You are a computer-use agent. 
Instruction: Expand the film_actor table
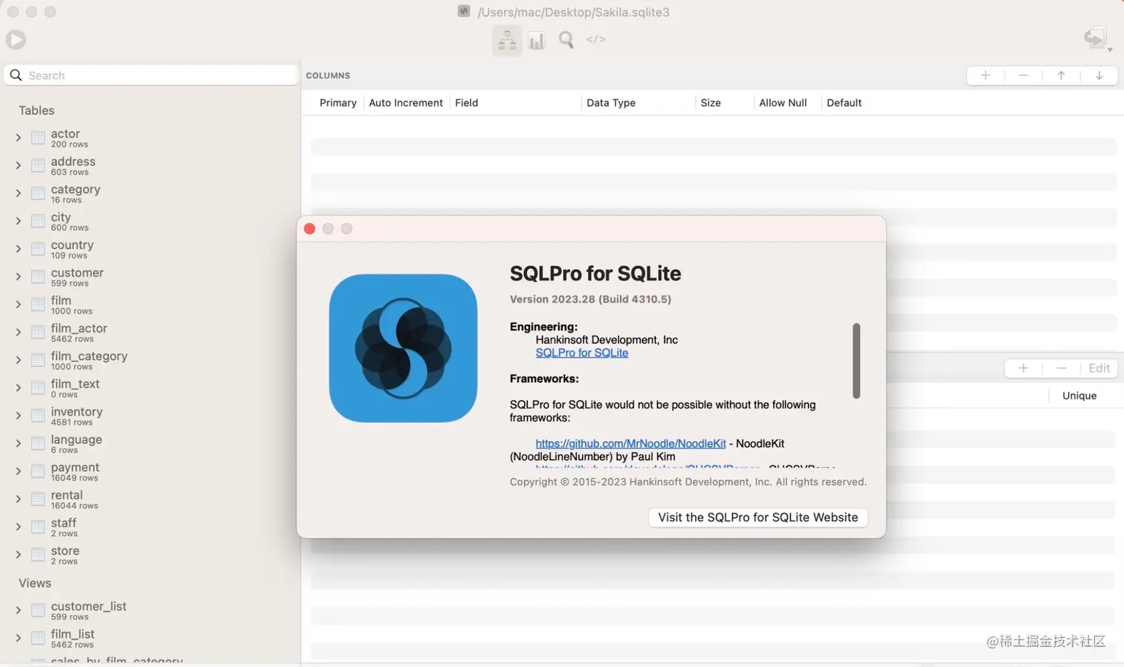(18, 332)
